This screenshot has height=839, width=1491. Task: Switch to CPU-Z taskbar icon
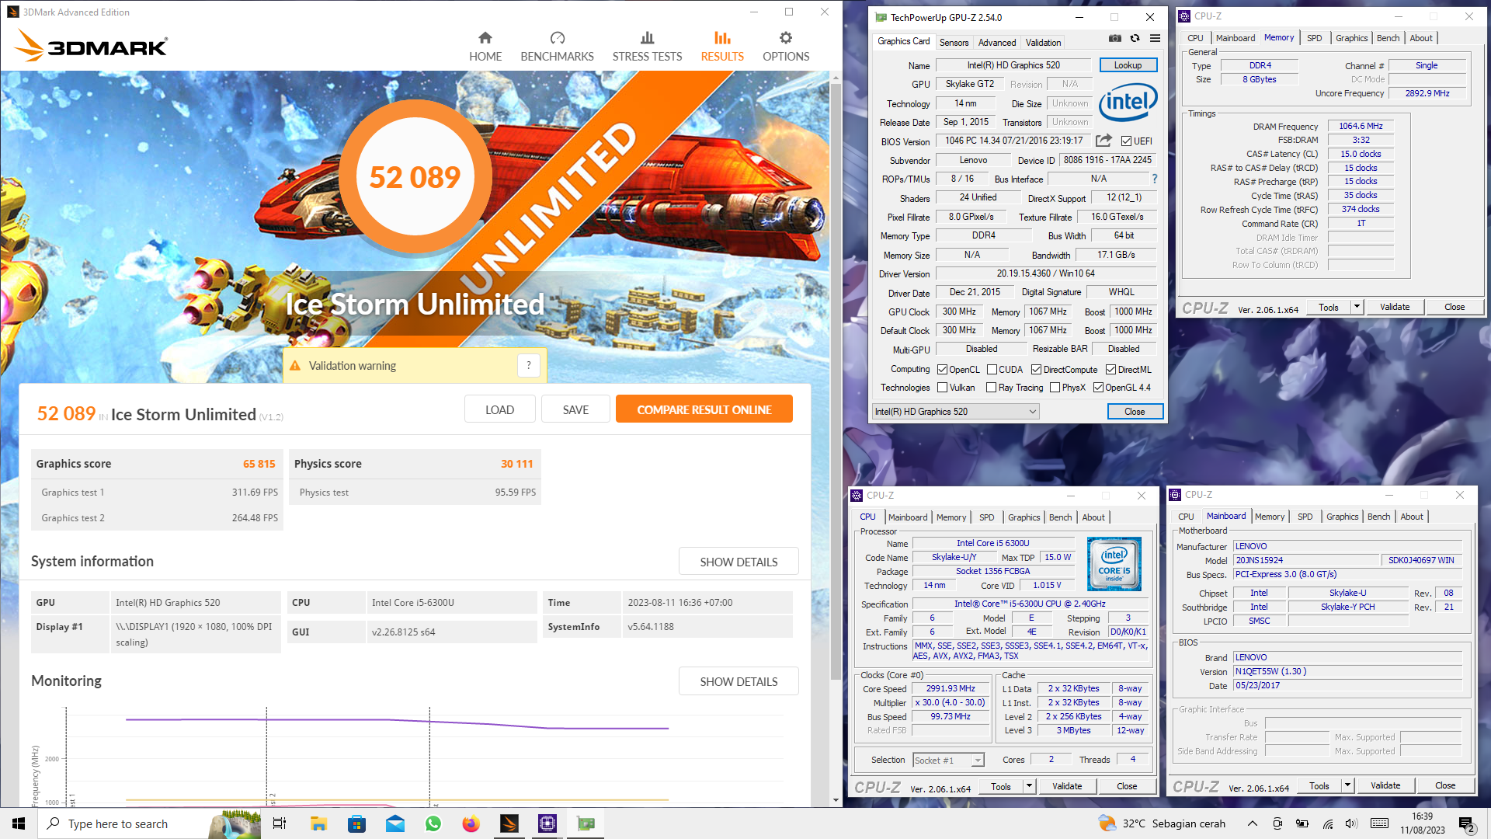coord(547,823)
